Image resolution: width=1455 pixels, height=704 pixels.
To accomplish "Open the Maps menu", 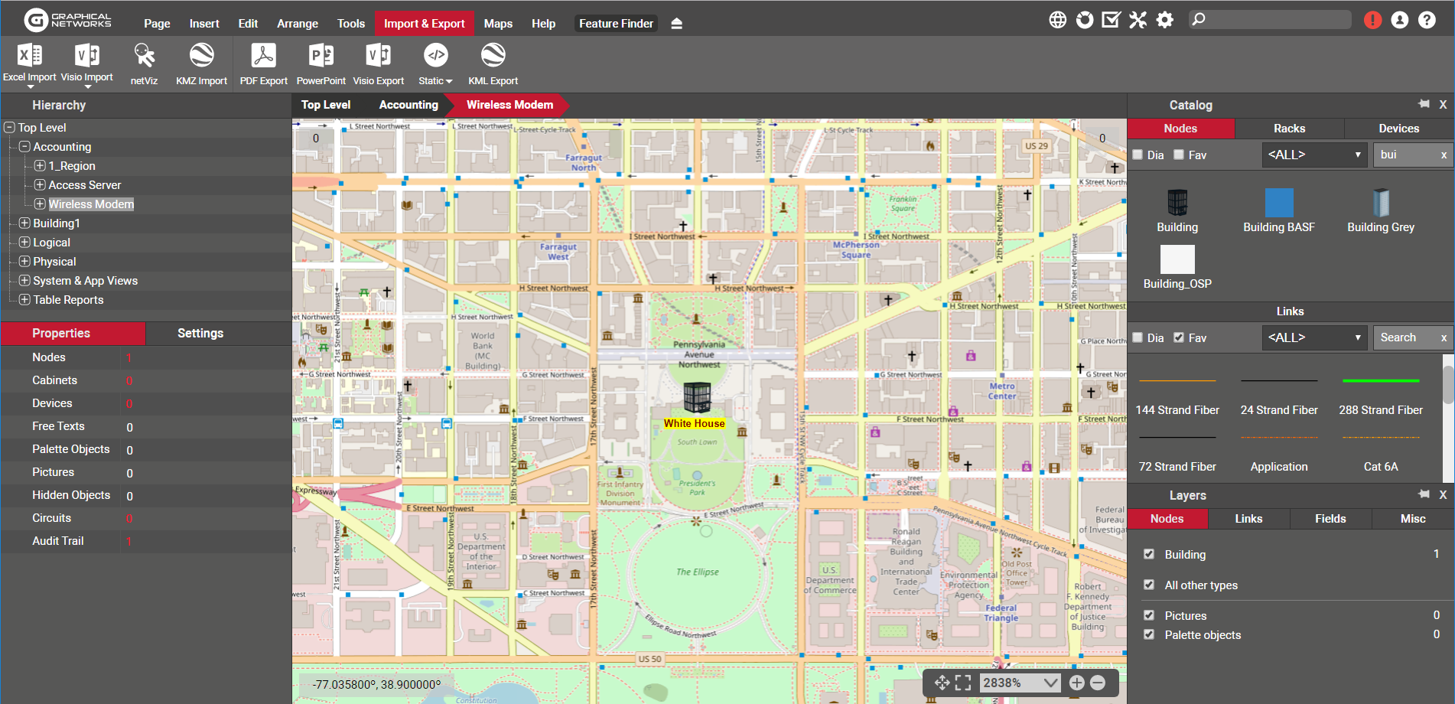I will click(498, 24).
